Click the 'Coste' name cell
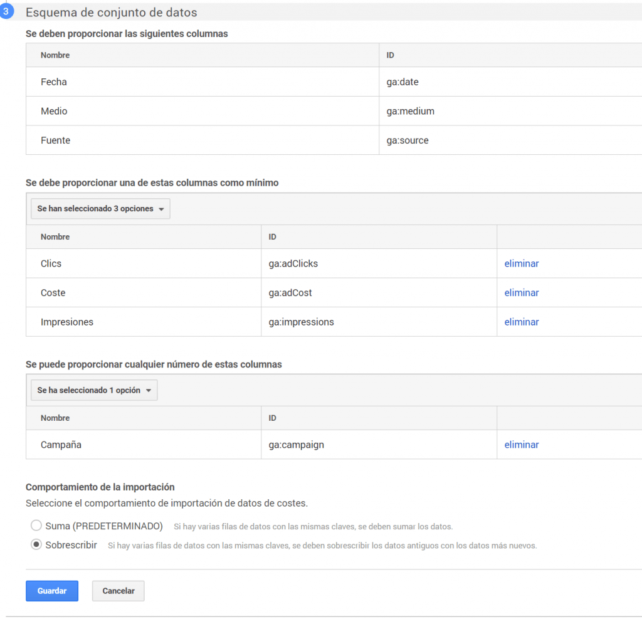Viewport: 642px width, 619px height. pos(144,292)
